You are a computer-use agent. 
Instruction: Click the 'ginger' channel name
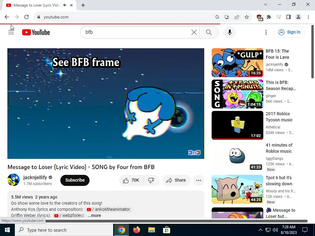[271, 96]
